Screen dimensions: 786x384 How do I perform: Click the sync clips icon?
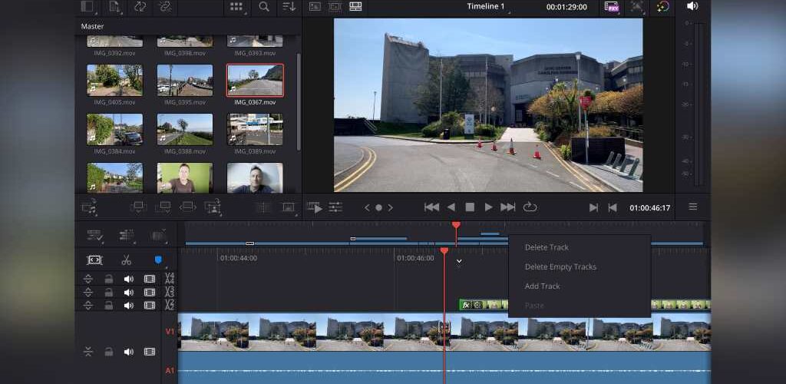(140, 6)
